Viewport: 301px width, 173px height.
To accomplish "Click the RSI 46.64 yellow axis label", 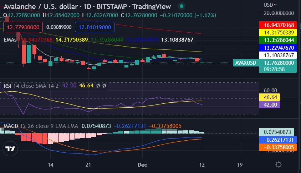I will (270, 97).
